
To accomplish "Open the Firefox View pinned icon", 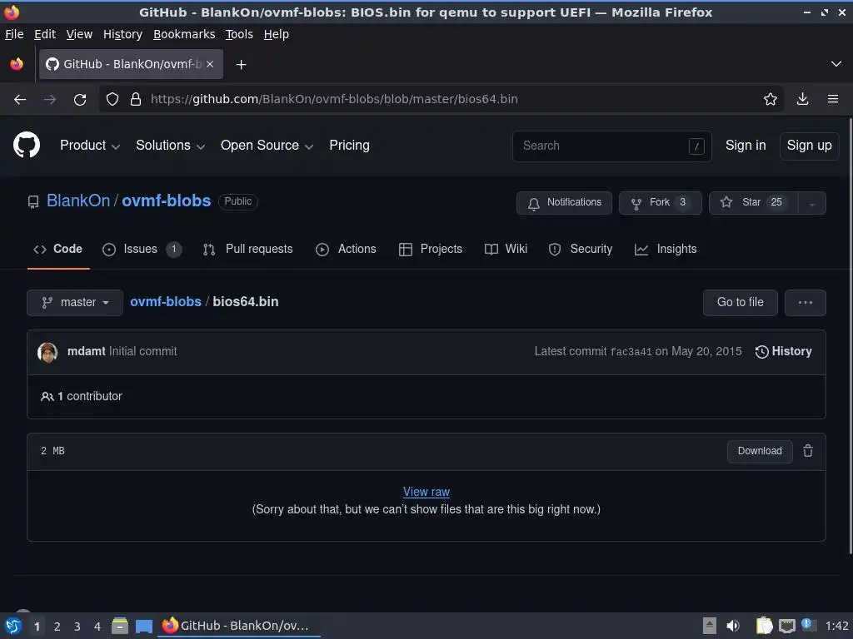I will (x=17, y=64).
